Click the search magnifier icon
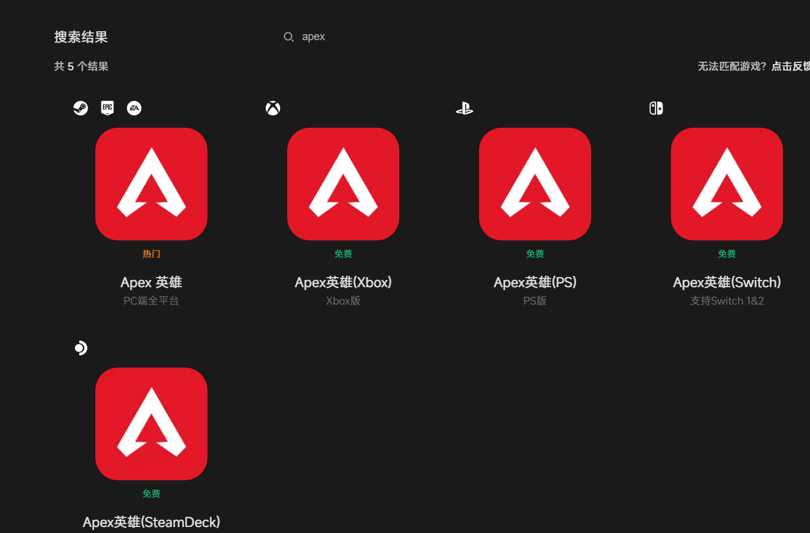This screenshot has height=533, width=810. [288, 37]
